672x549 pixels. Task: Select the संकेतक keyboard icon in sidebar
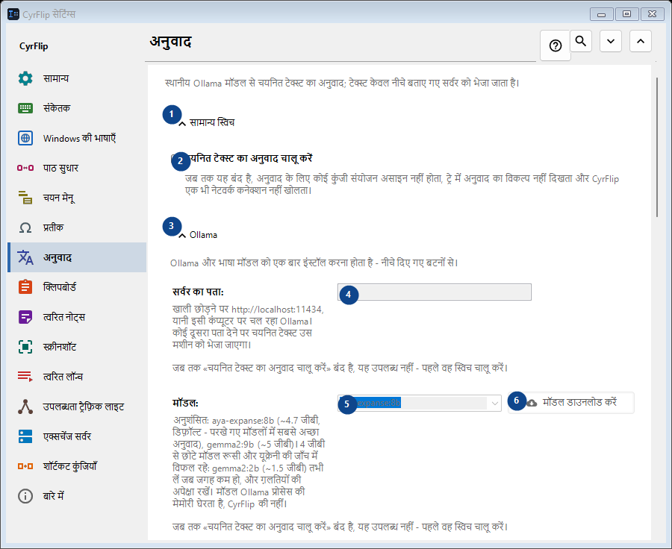[25, 108]
